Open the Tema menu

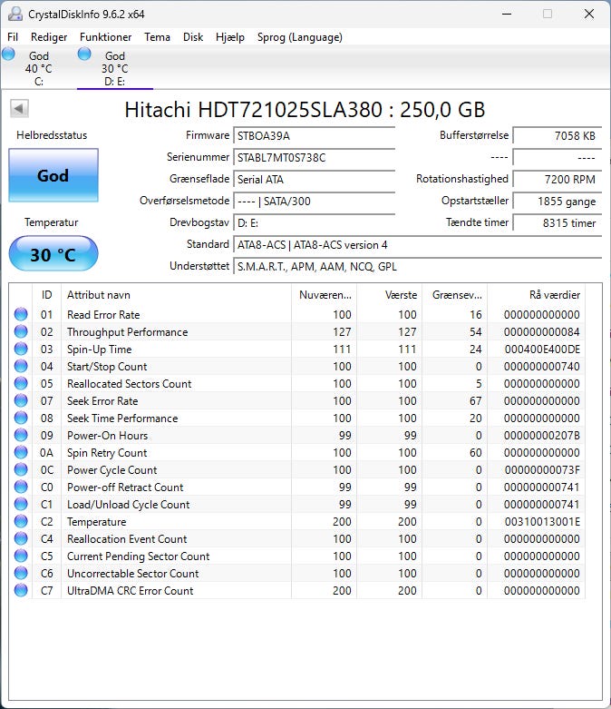point(157,37)
